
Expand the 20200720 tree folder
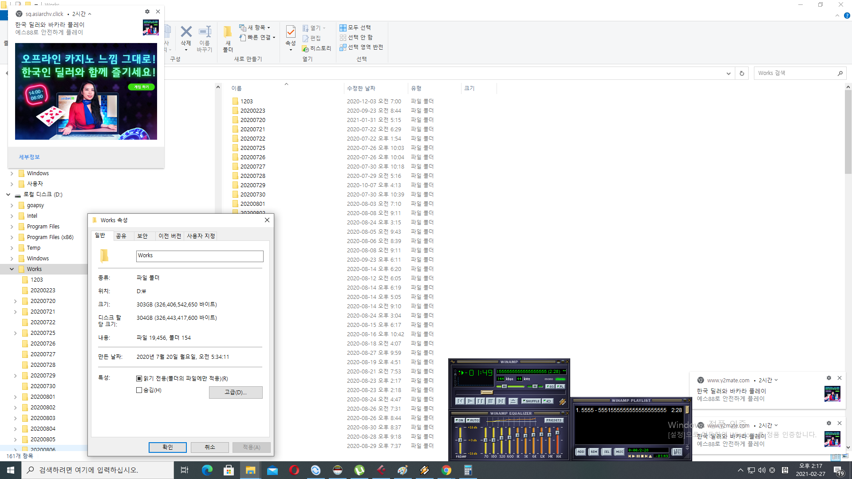coord(16,301)
